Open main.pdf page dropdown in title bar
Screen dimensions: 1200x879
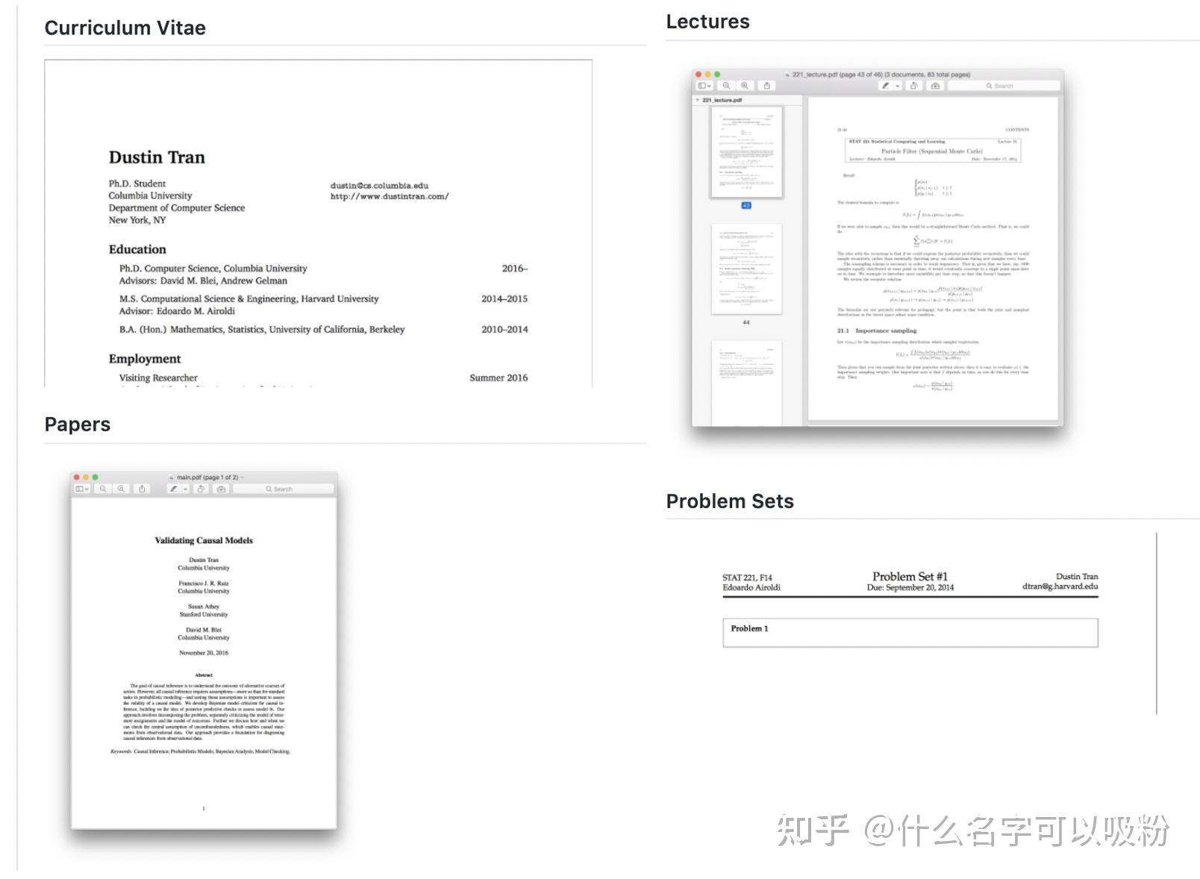pyautogui.click(x=243, y=477)
